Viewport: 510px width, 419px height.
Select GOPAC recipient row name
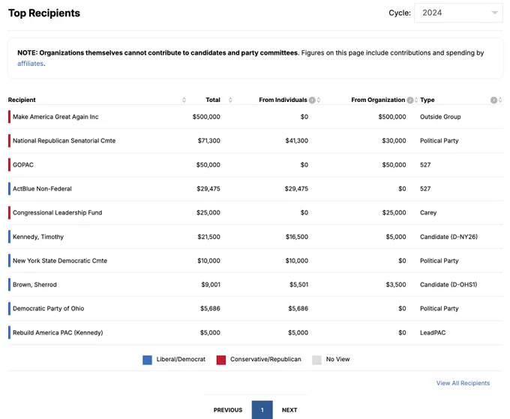click(23, 165)
